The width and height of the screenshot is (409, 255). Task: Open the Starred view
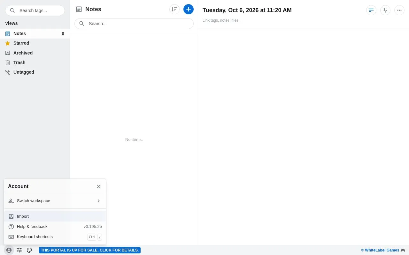pyautogui.click(x=35, y=43)
